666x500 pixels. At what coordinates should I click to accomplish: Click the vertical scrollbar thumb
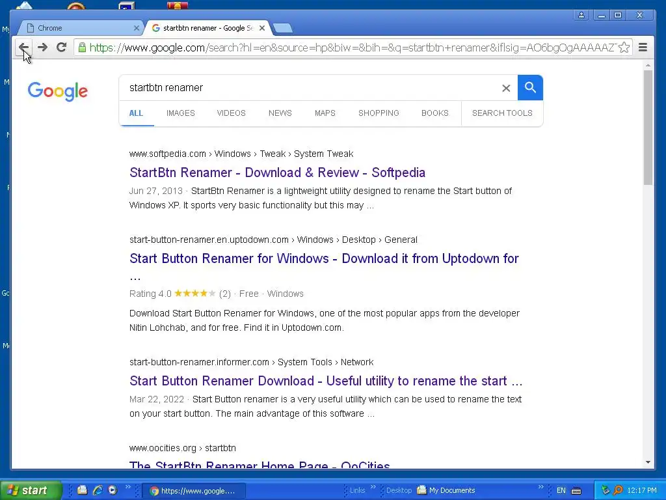point(648,128)
